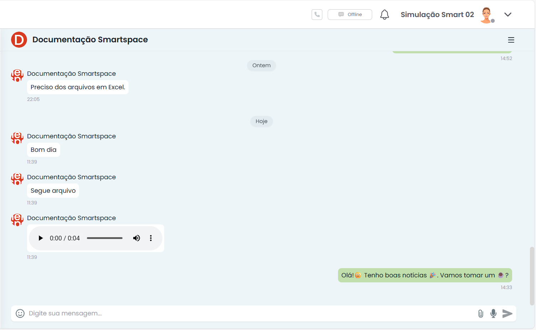
Task: Open the notifications bell
Action: click(384, 15)
